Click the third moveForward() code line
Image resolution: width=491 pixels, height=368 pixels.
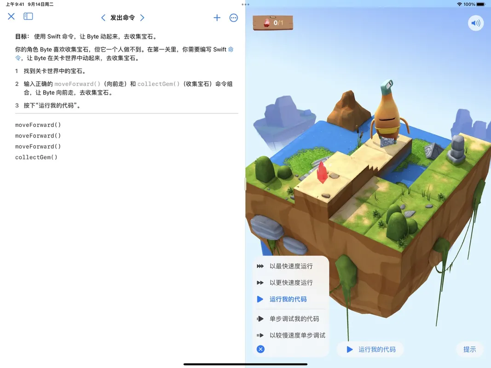[38, 146]
